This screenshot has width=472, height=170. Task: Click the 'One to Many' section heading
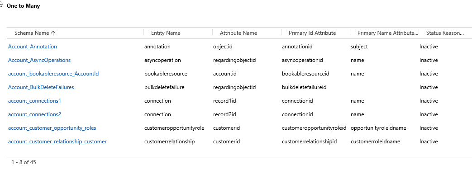[23, 6]
